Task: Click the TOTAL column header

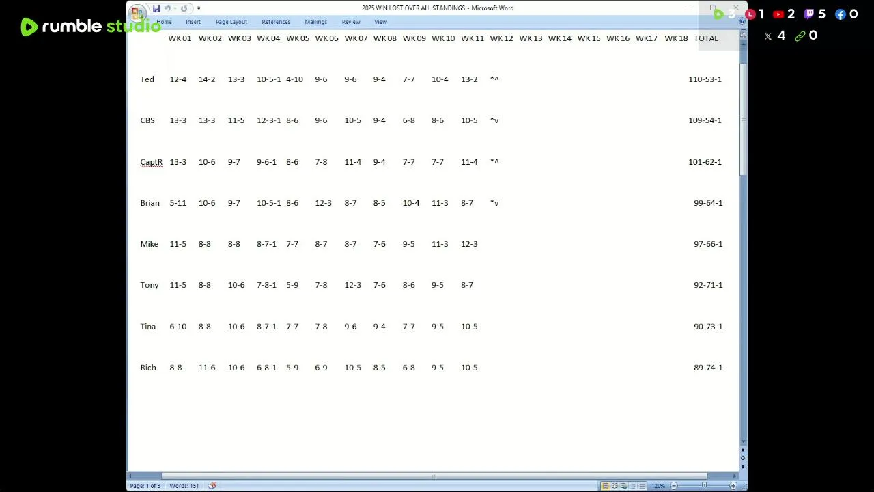Action: [706, 38]
